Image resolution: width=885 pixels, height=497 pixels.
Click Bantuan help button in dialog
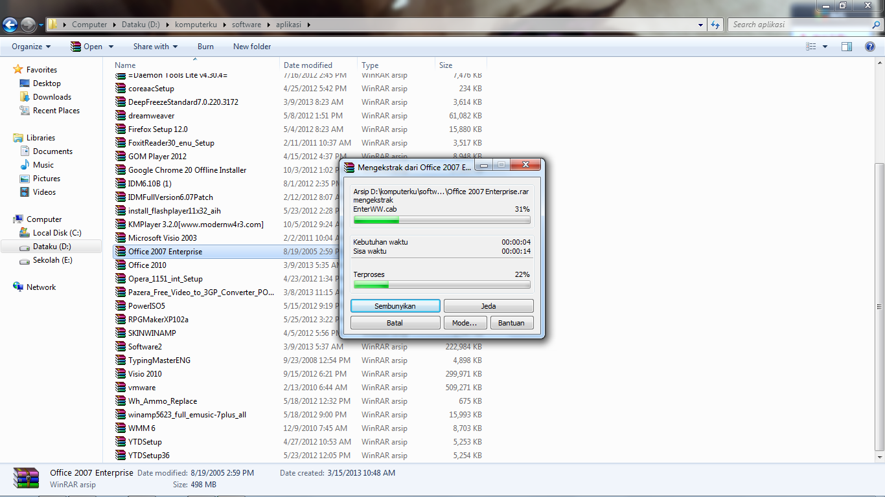click(512, 322)
